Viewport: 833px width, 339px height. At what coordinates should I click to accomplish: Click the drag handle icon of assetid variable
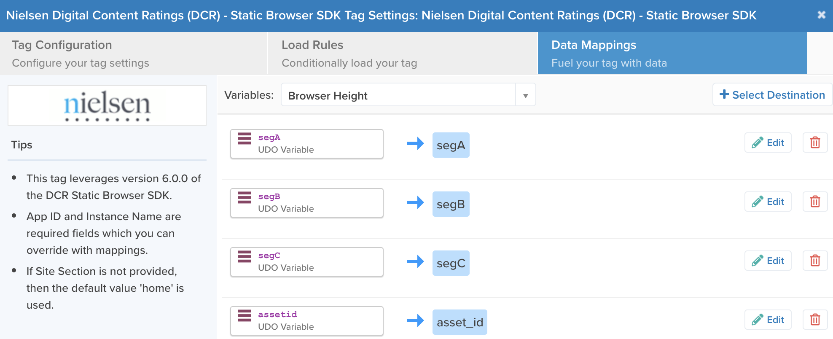point(245,315)
